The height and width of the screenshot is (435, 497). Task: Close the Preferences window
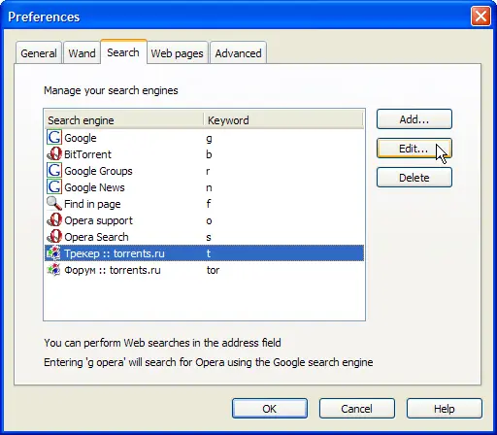pyautogui.click(x=480, y=16)
